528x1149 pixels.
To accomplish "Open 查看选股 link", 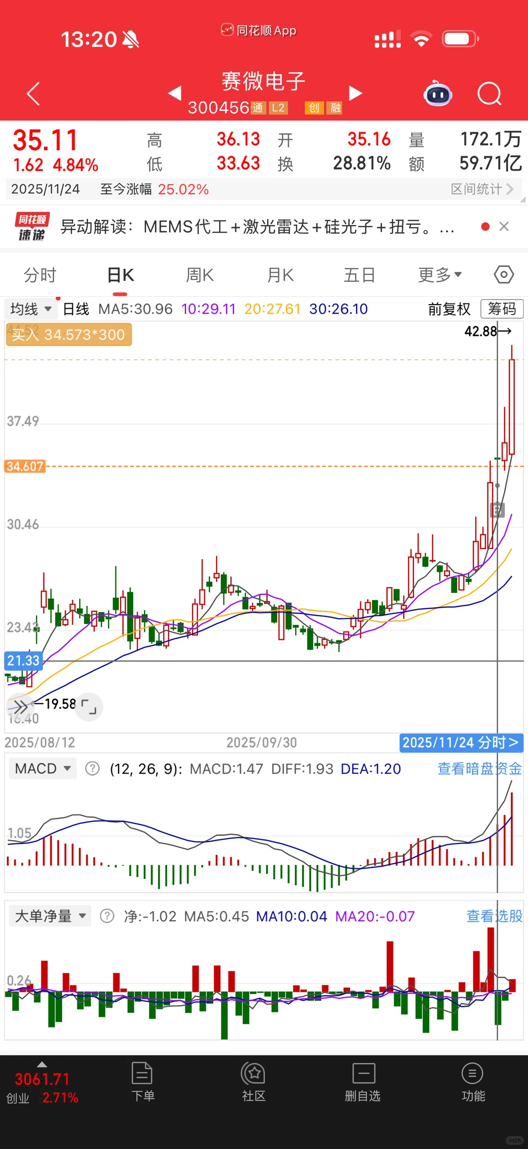I will pos(494,916).
